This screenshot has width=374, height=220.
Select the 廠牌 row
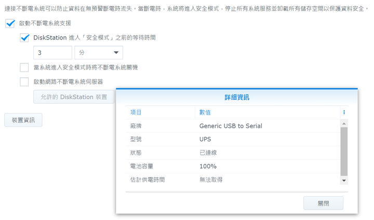point(233,126)
